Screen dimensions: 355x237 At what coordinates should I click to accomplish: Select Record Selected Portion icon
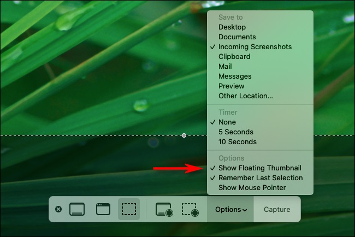pos(190,209)
